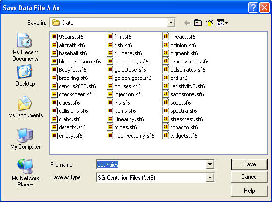This screenshot has height=202, width=272.
Task: Select the golden gate.sf6 file
Action: point(129,78)
